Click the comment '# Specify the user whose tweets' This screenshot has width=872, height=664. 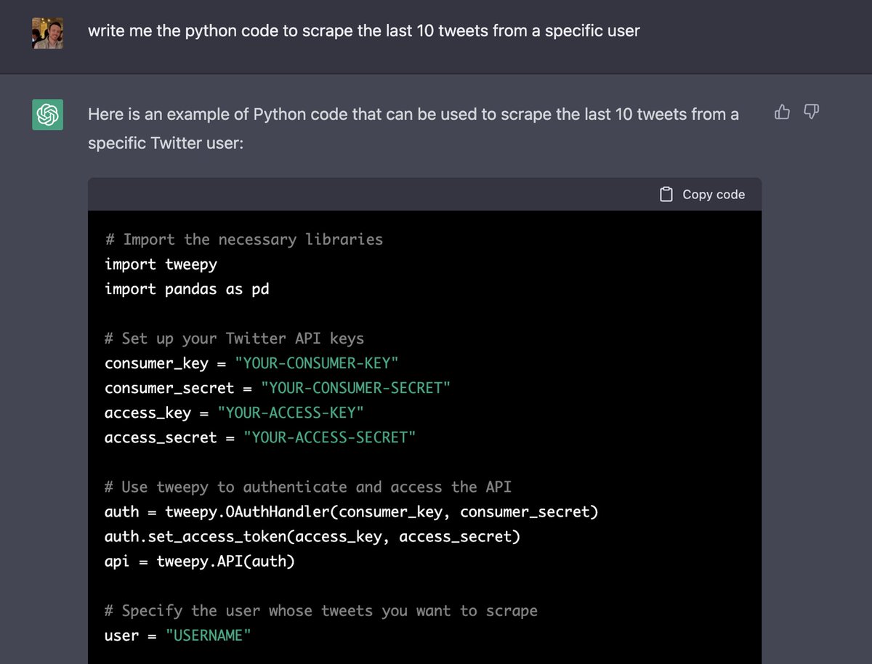321,610
